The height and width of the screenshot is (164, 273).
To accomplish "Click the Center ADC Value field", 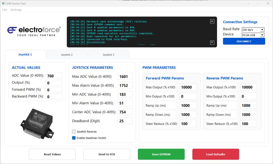I will (x=125, y=112).
